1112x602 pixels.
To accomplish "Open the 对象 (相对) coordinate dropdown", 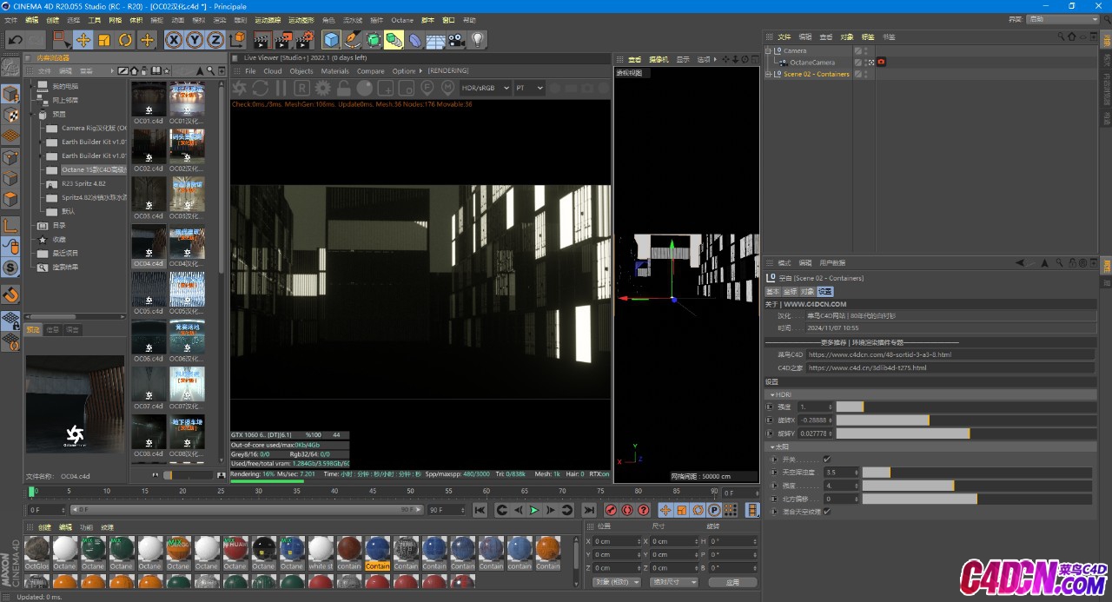I will (x=616, y=582).
